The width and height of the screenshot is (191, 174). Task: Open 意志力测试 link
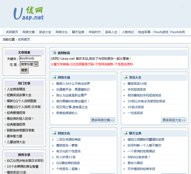point(135,163)
